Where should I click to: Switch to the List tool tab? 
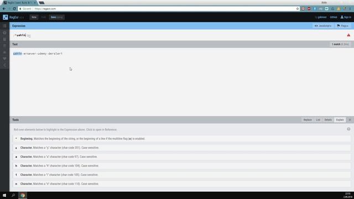click(318, 120)
